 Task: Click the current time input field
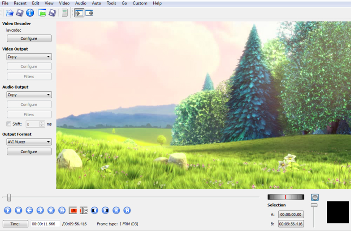click(x=45, y=224)
